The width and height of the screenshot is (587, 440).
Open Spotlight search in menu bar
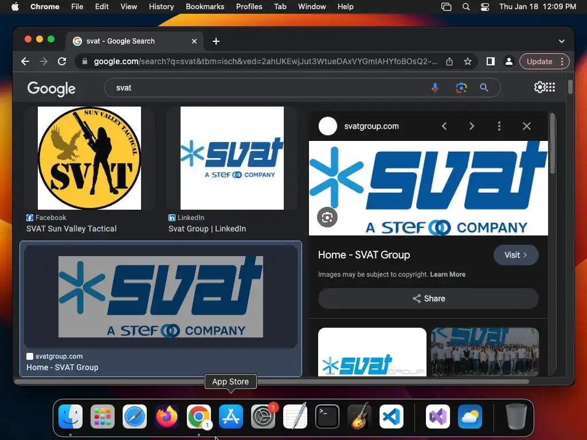[x=466, y=6]
